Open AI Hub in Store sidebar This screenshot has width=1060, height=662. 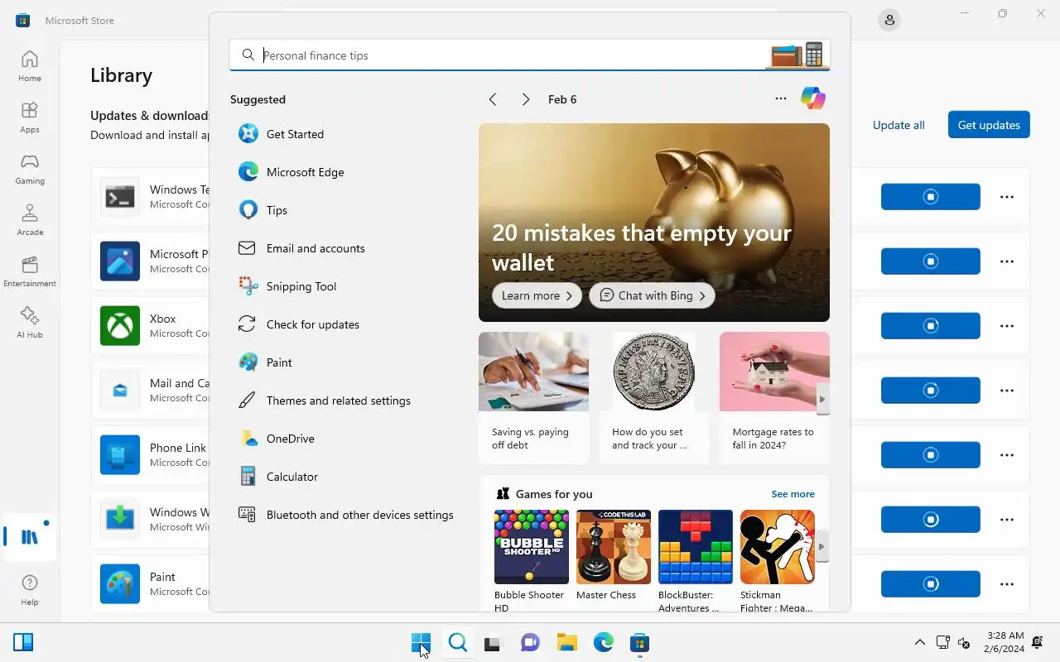pyautogui.click(x=30, y=323)
